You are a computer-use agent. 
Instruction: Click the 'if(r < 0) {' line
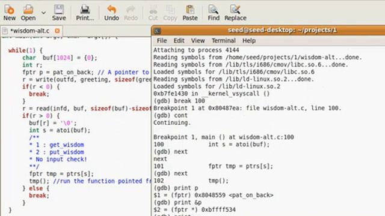(x=41, y=87)
